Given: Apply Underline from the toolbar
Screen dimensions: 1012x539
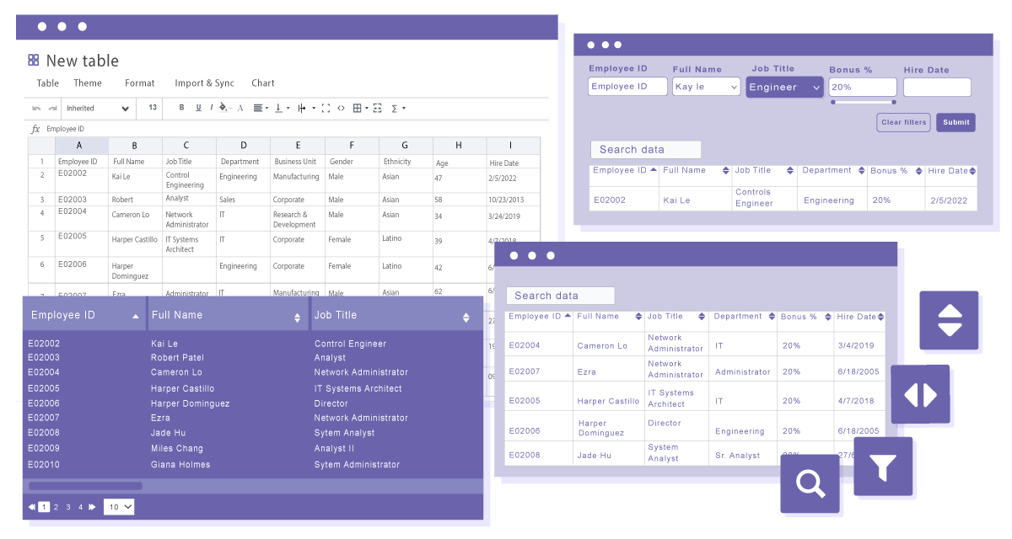Looking at the screenshot, I should (x=197, y=108).
